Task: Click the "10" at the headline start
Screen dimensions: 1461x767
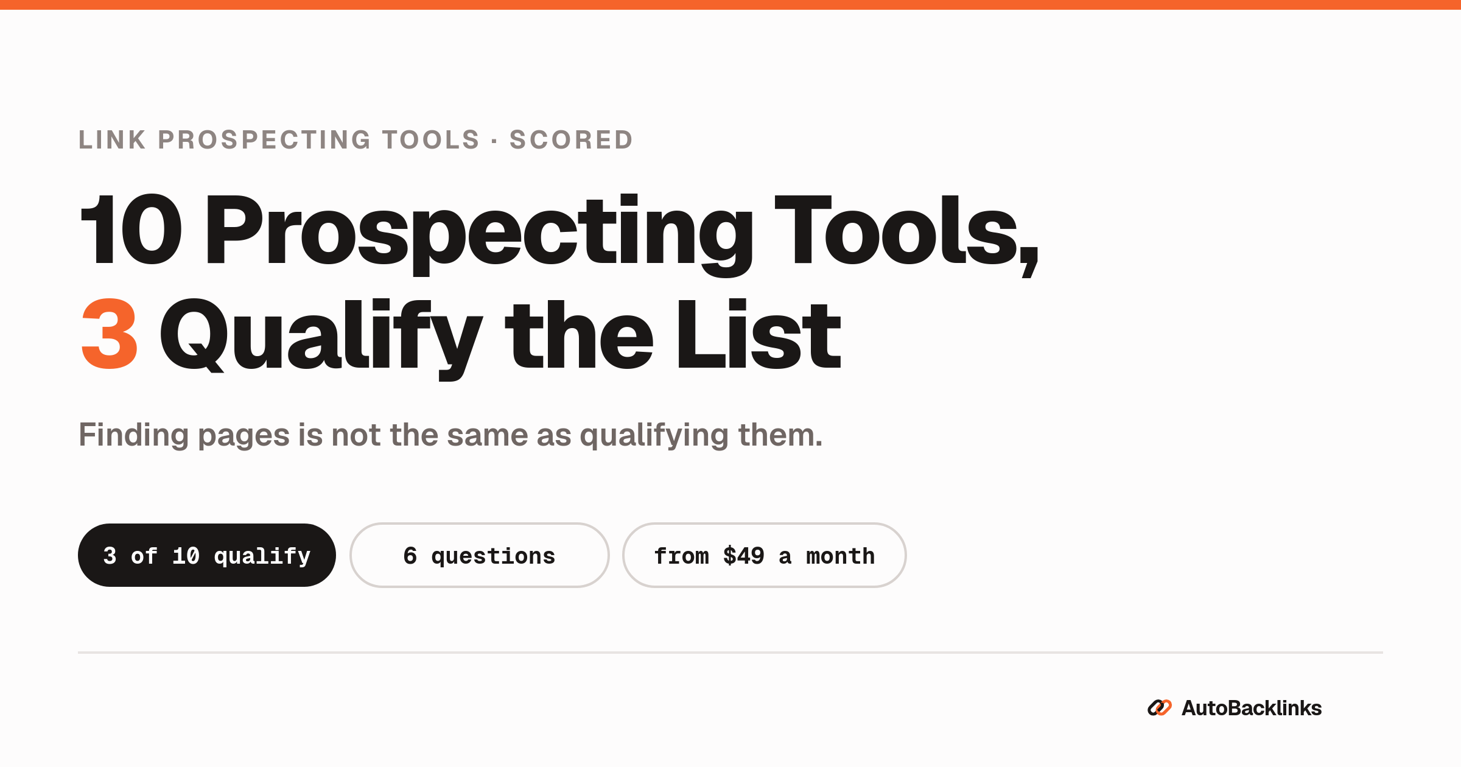Action: (x=131, y=229)
